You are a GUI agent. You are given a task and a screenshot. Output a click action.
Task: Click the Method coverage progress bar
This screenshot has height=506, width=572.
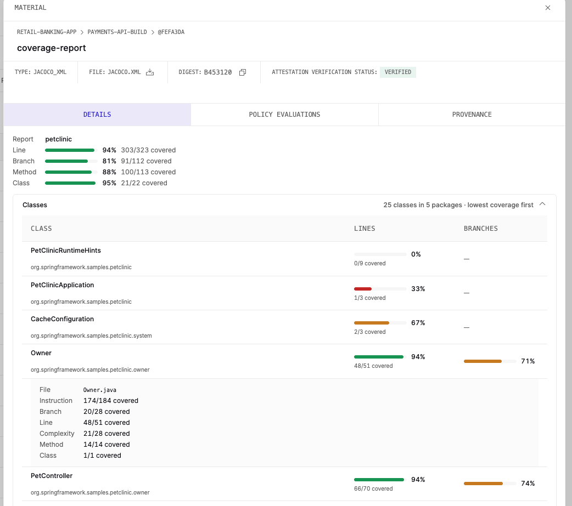[x=71, y=172]
